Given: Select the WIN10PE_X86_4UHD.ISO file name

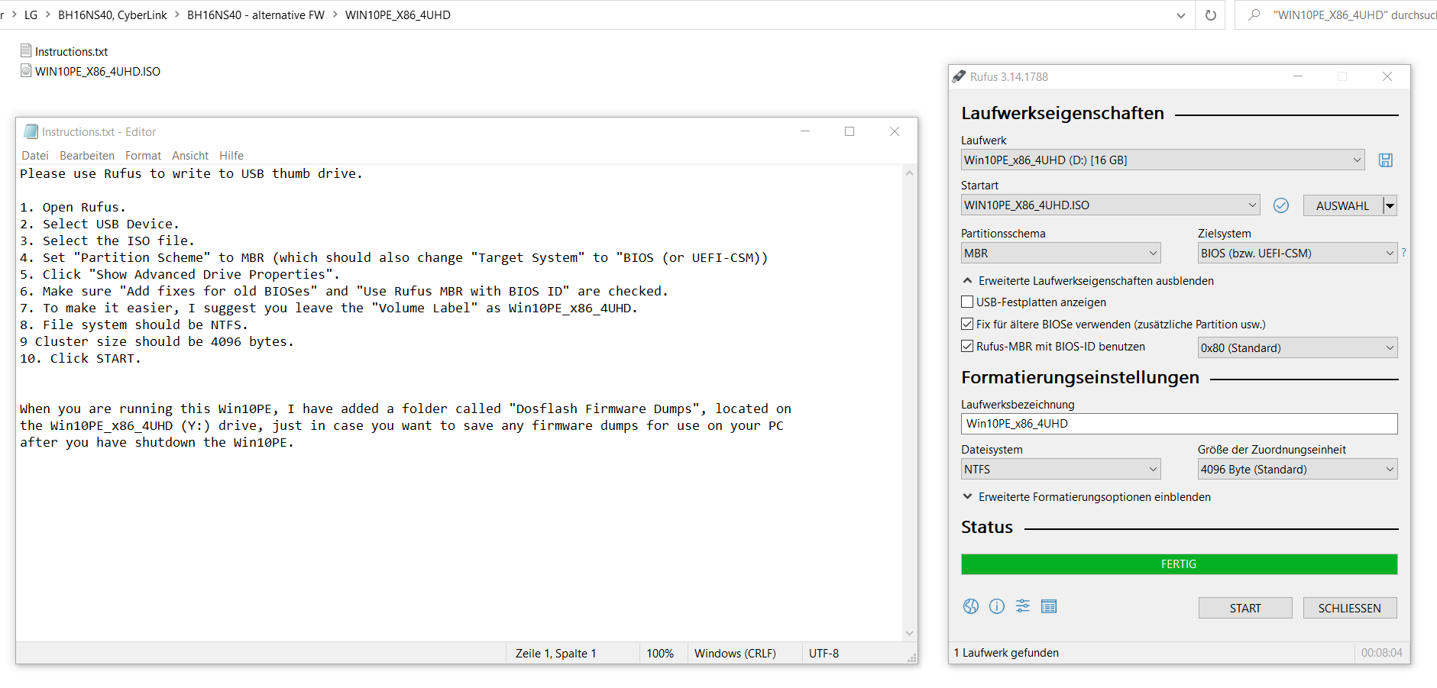Looking at the screenshot, I should [x=98, y=72].
